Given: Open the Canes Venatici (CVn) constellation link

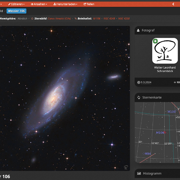Looking at the screenshot, I should tap(59, 19).
